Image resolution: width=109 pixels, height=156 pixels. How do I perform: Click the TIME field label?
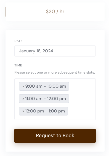pyautogui.click(x=18, y=65)
